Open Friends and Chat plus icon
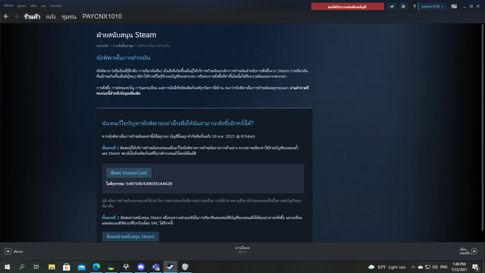485x273 pixels. pos(474,251)
